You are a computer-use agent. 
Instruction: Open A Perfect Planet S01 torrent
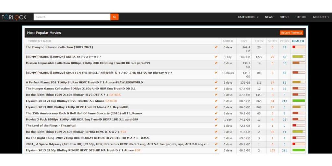pos(84,82)
